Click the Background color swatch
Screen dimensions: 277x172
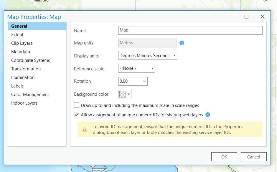click(122, 94)
